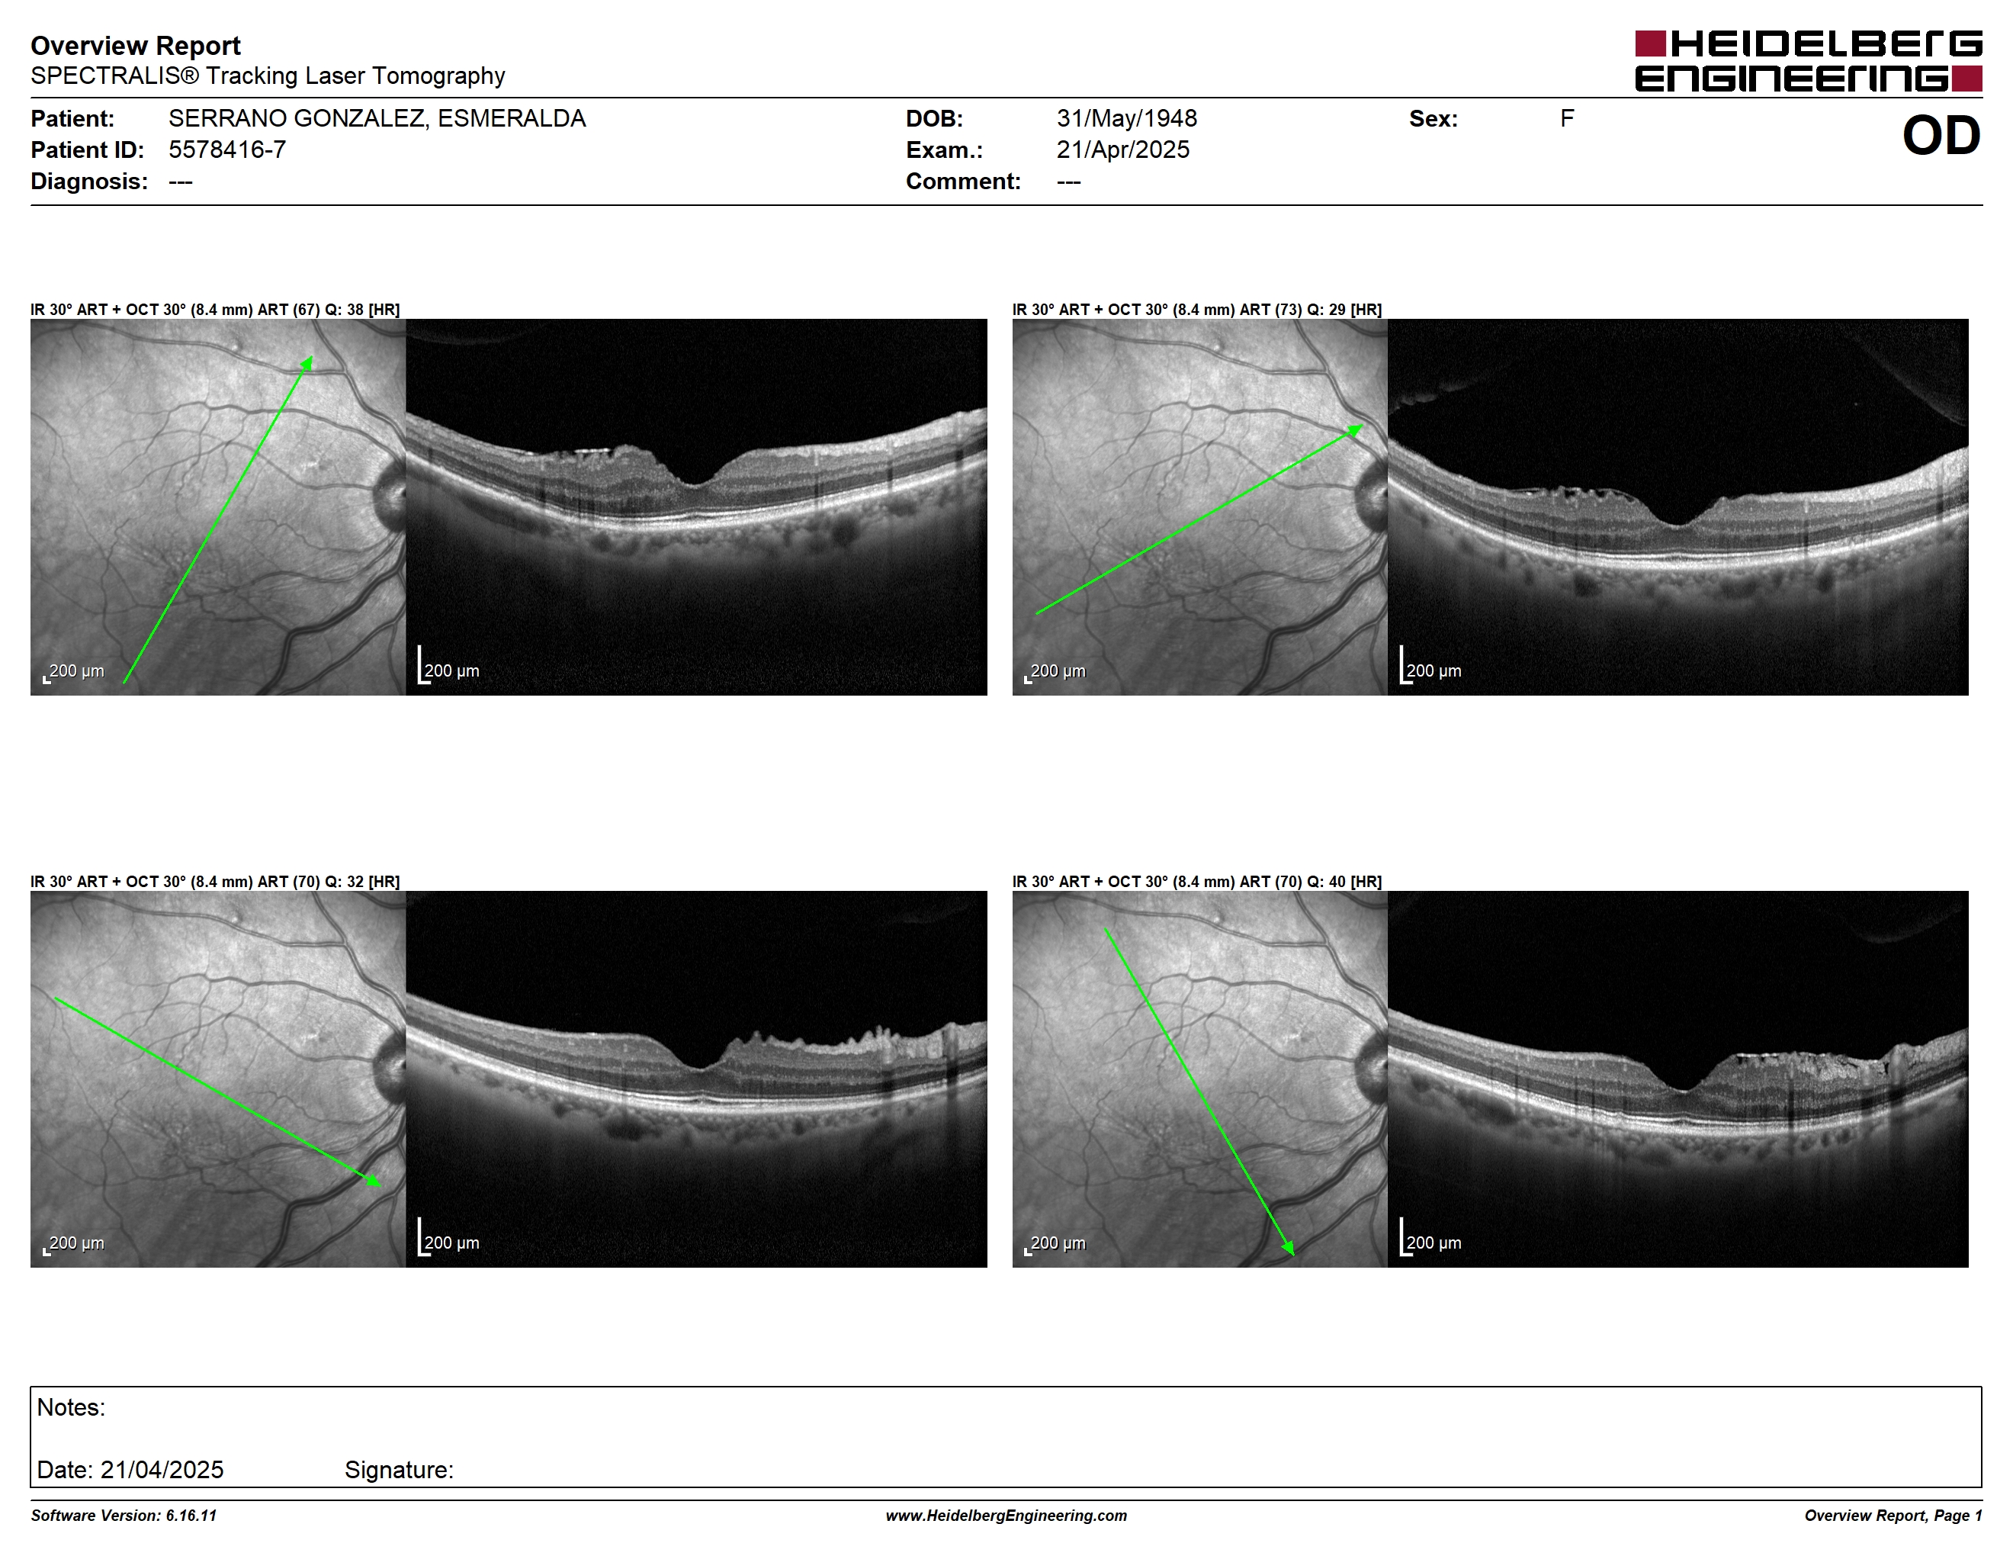This screenshot has width=2013, height=1556.
Task: Click 200 µm scale bar in Q: 29 OCT scan
Action: point(1430,666)
